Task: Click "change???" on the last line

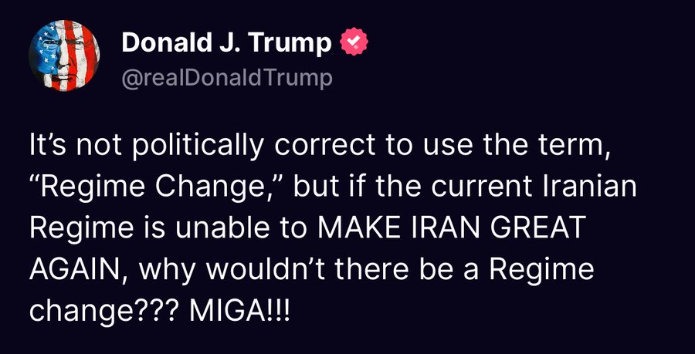Action: (101, 312)
